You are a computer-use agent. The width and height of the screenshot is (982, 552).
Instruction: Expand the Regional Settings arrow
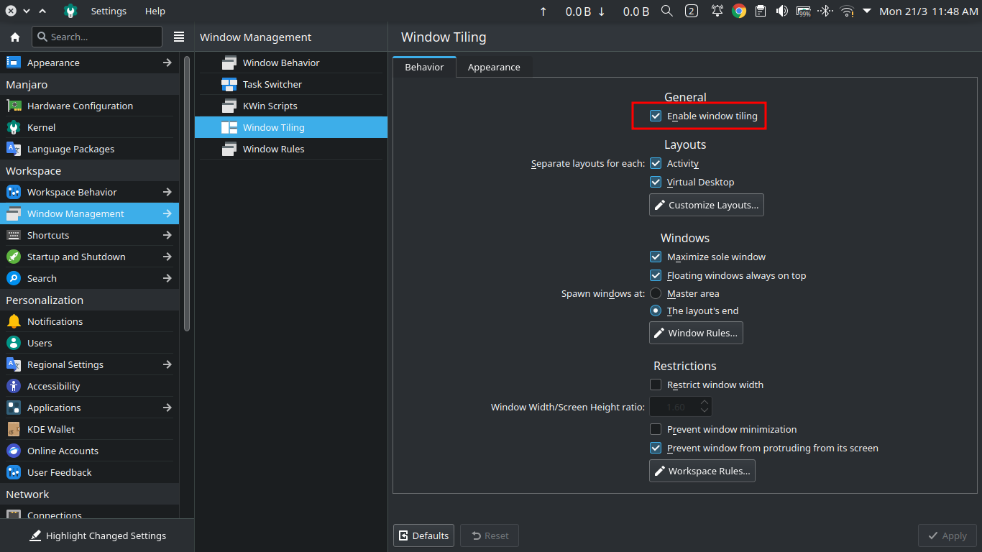168,364
